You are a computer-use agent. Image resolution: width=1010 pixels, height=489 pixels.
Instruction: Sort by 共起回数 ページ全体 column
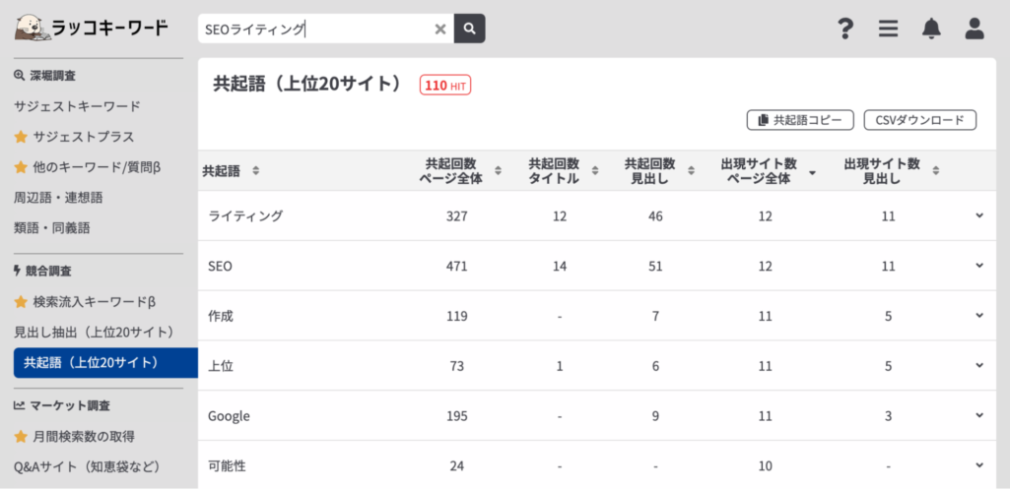tap(498, 171)
